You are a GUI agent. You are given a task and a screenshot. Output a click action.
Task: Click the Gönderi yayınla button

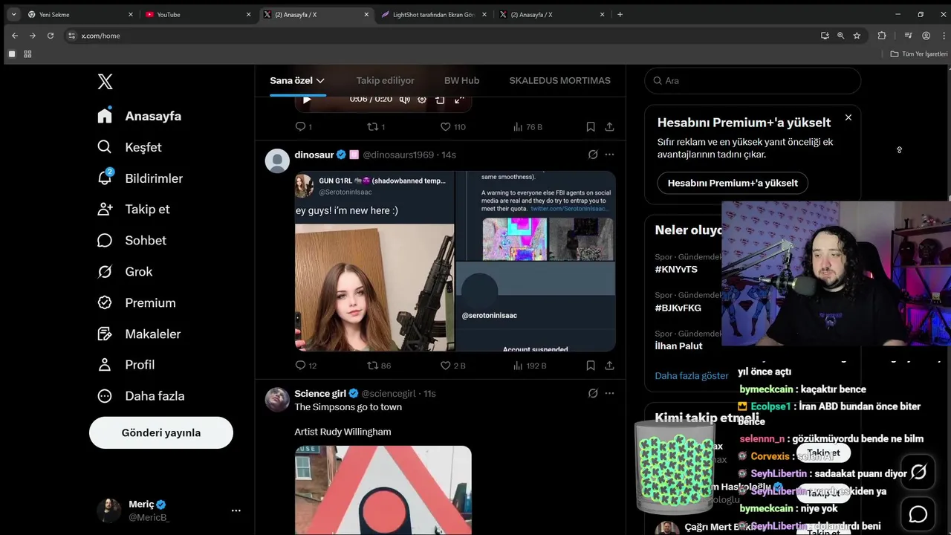(161, 432)
